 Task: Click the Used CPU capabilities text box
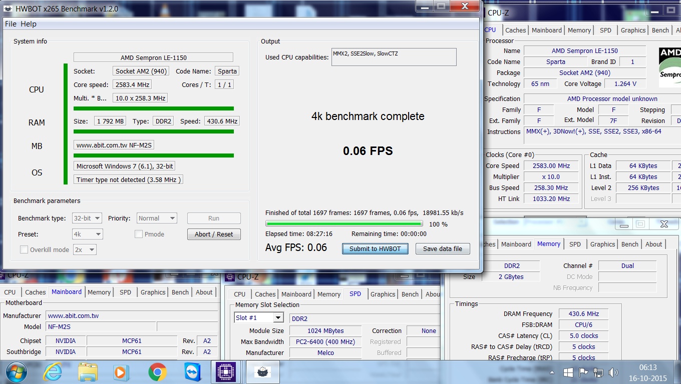tap(394, 57)
